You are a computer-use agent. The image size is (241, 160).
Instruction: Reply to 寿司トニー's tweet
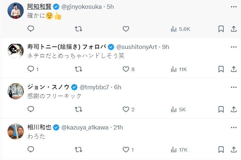pyautogui.click(x=31, y=69)
